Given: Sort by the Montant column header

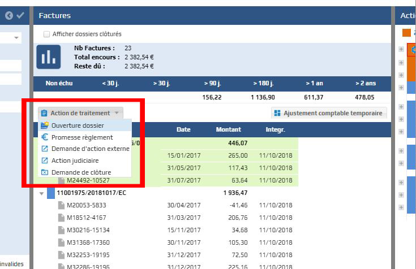Looking at the screenshot, I should click(228, 129).
